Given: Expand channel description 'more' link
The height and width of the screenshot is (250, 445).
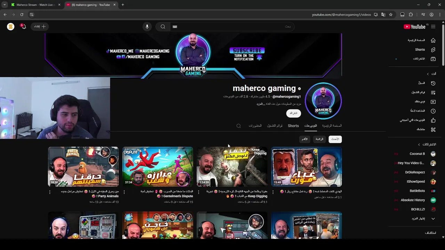Looking at the screenshot, I should [x=261, y=104].
